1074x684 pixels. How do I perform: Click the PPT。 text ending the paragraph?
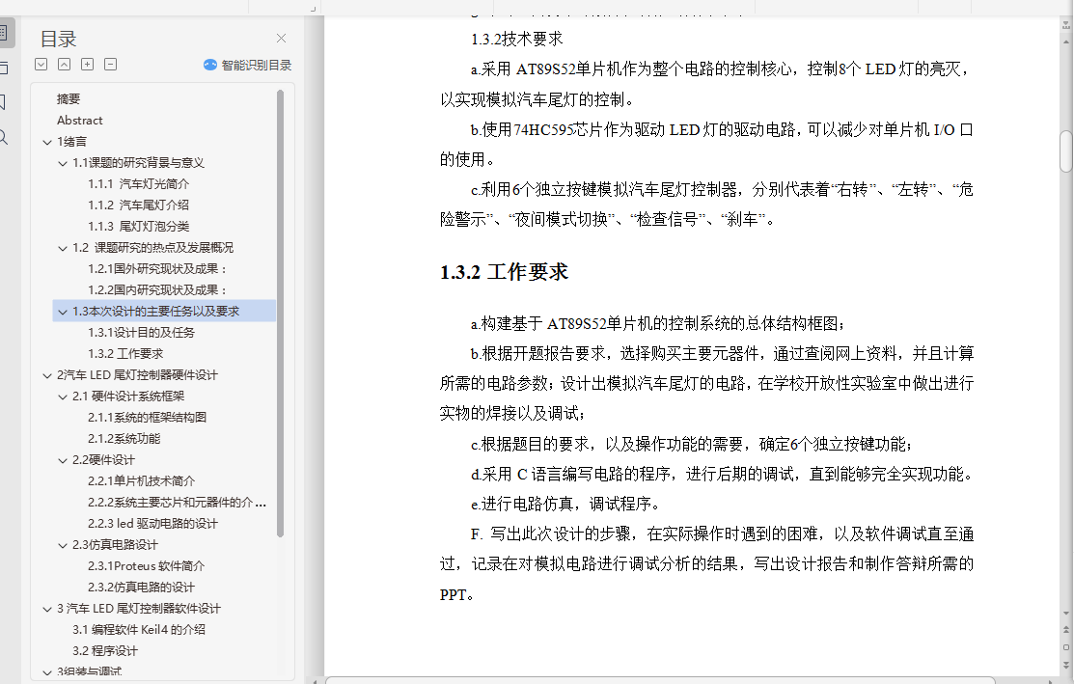tap(456, 594)
